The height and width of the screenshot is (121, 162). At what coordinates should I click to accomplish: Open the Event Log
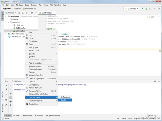pos(153,116)
